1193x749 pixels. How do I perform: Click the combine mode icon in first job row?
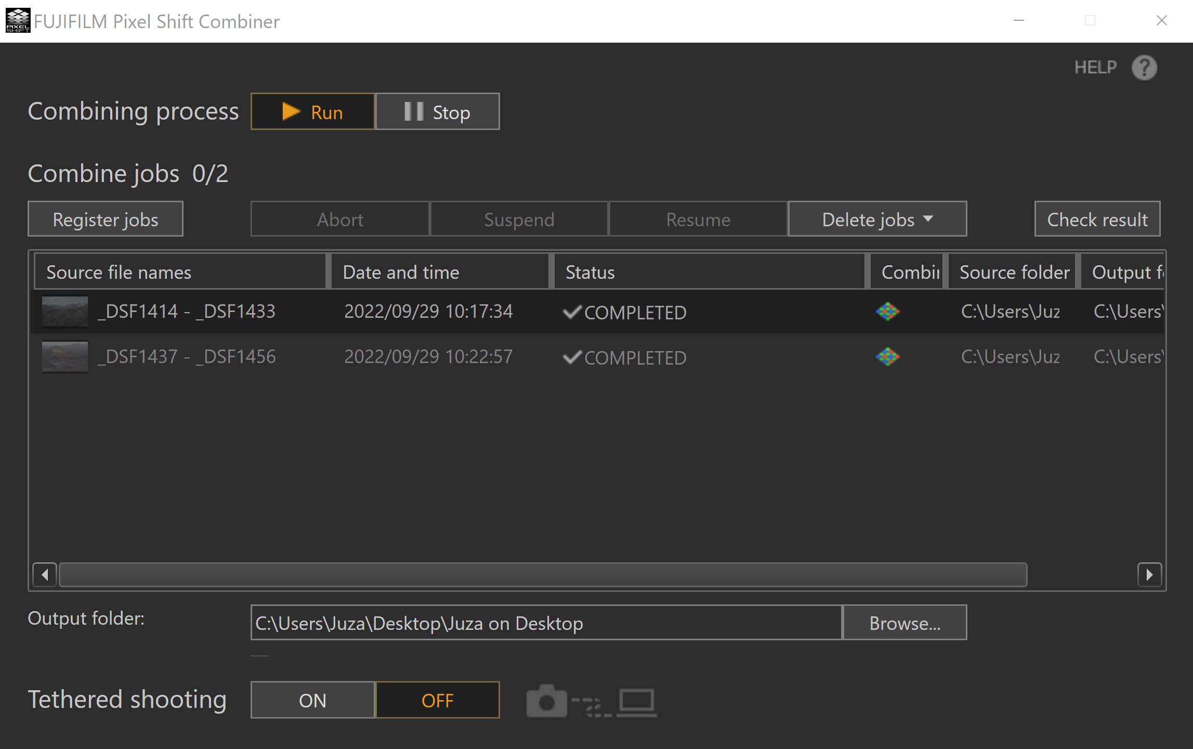pyautogui.click(x=887, y=312)
